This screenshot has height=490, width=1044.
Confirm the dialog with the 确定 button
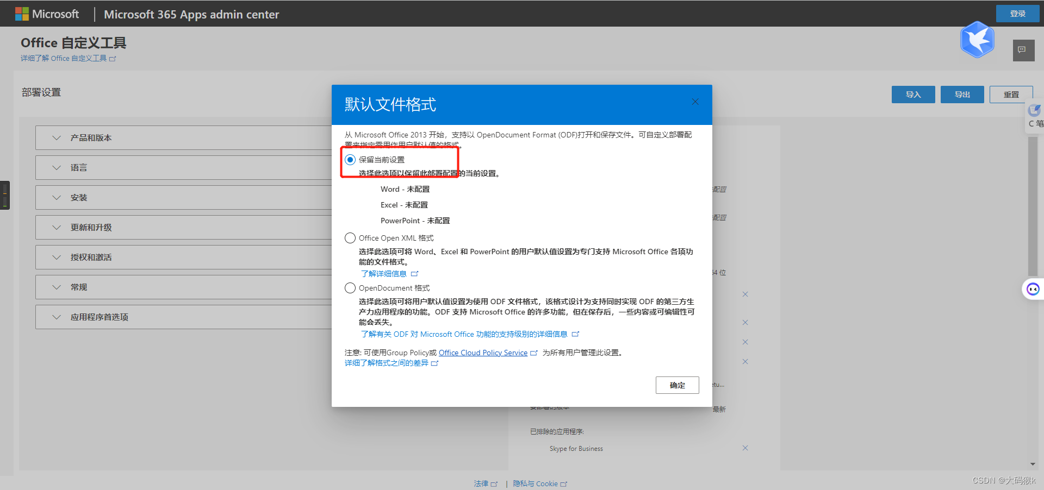pyautogui.click(x=677, y=385)
